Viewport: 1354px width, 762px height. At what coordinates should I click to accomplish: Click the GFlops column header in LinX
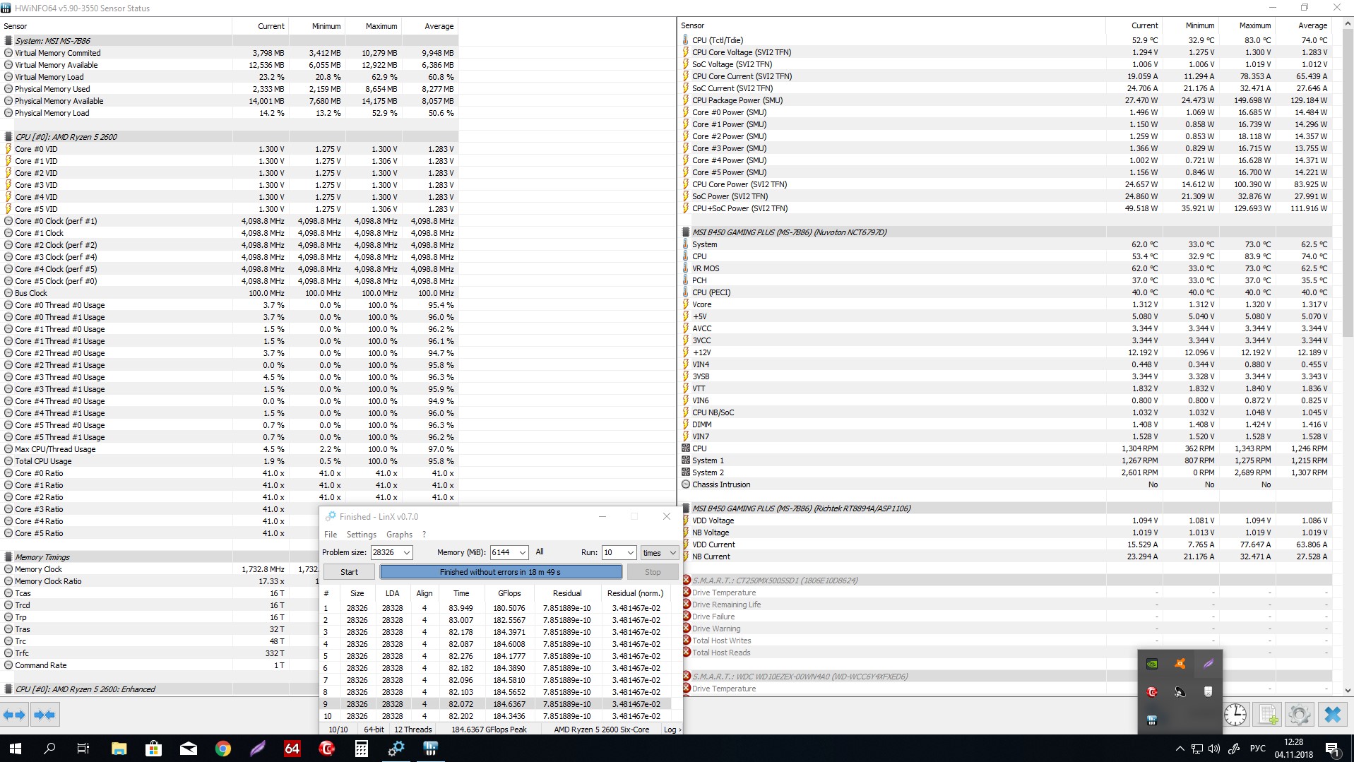(509, 593)
